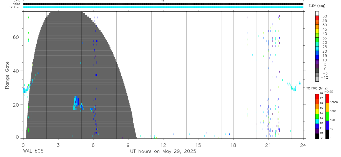Click the '1' label at NOISE scale bottom

(330, 138)
